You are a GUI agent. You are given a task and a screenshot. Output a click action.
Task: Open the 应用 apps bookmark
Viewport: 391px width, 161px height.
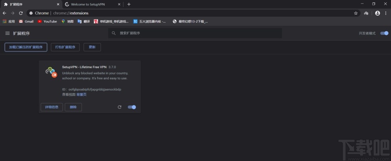click(9, 21)
